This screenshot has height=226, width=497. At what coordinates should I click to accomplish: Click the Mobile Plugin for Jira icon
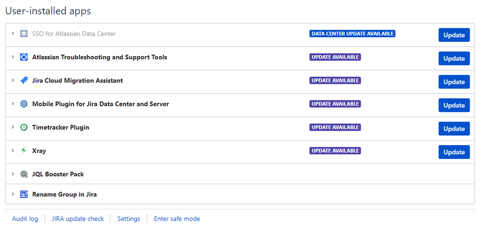(x=24, y=104)
